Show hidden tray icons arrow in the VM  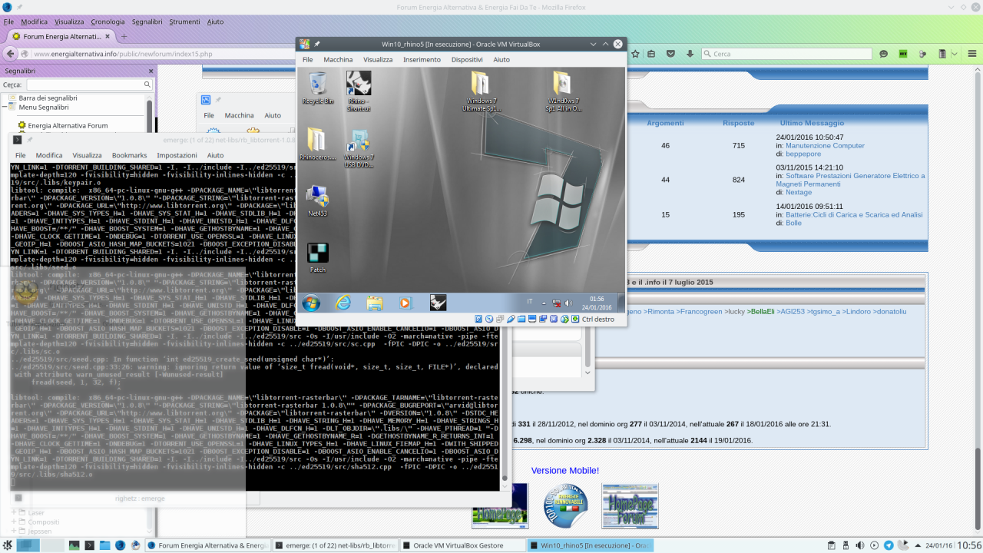[x=544, y=303]
